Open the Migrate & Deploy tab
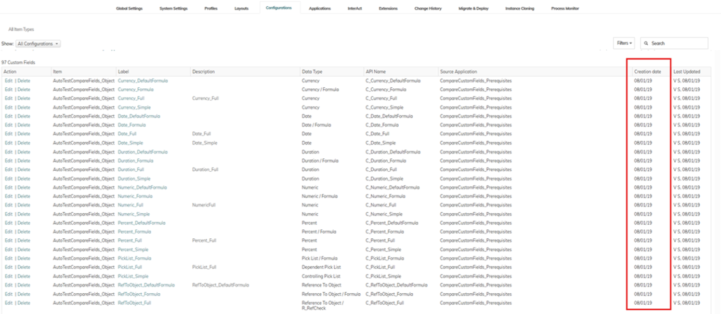This screenshot has height=314, width=721. coord(474,9)
